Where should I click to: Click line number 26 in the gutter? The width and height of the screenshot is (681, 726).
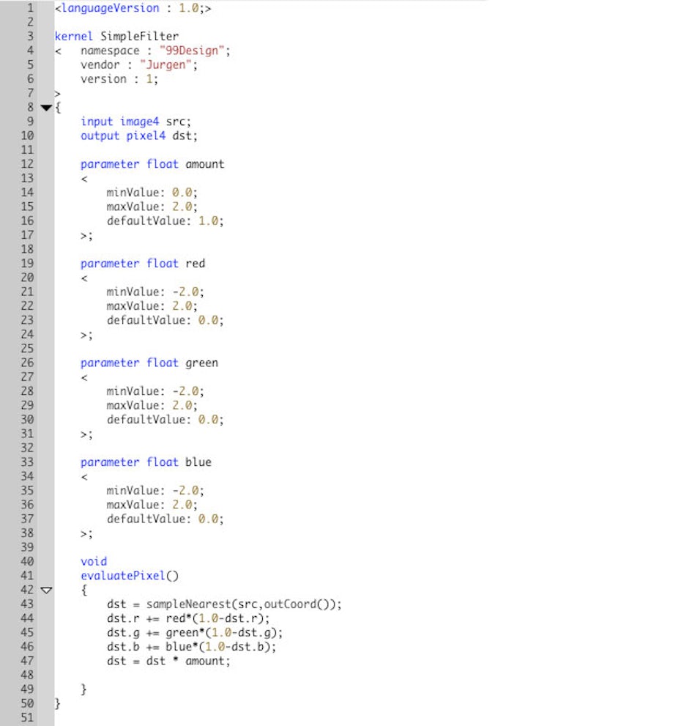pos(26,363)
